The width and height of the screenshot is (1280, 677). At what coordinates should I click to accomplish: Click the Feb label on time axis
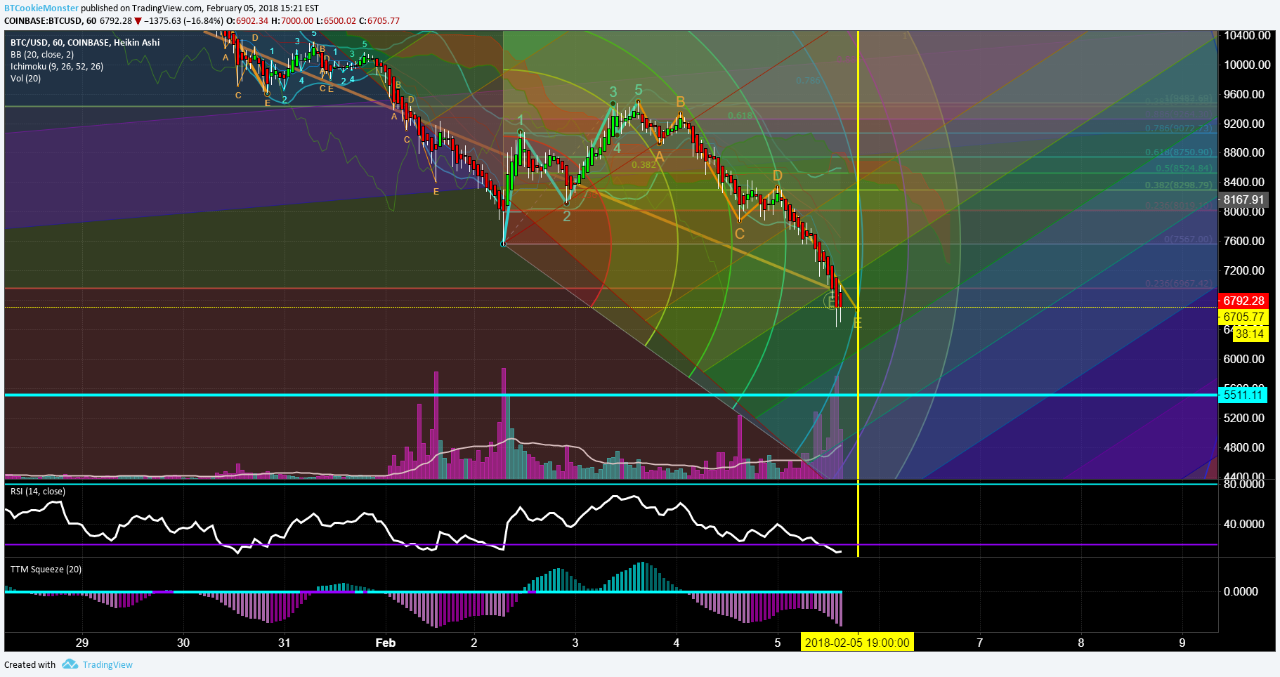386,643
